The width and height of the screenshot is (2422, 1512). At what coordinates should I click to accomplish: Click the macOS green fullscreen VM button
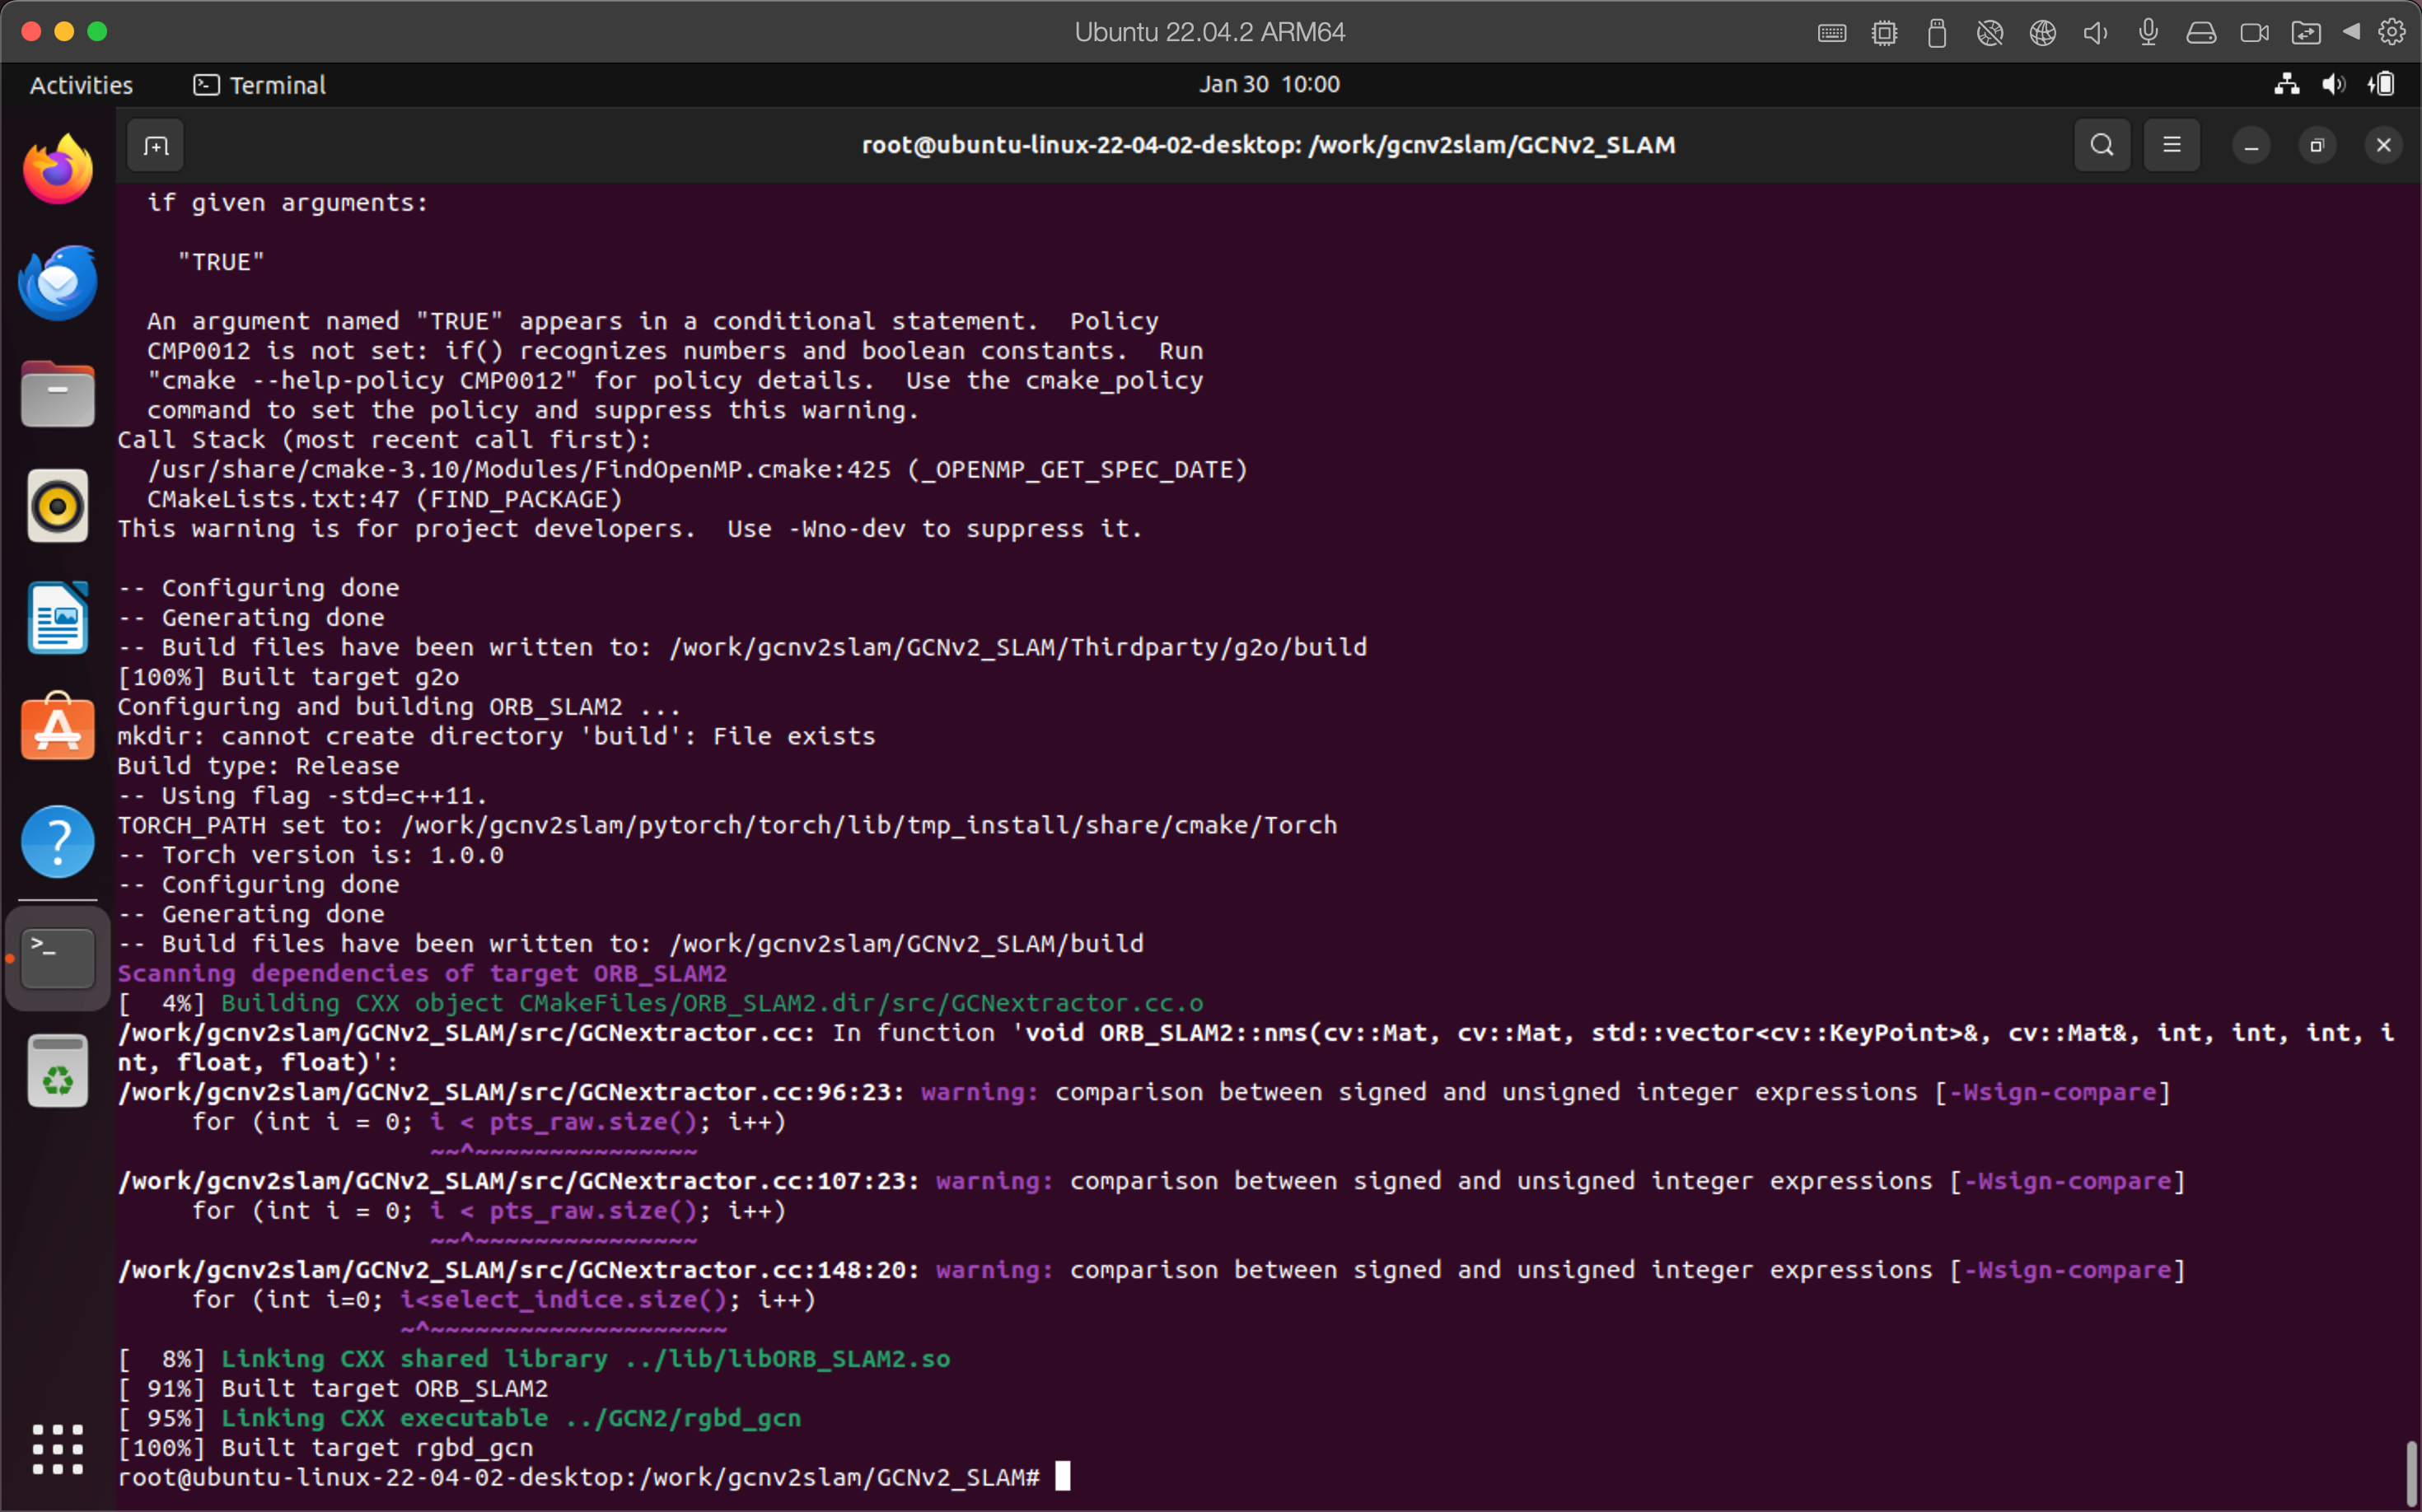point(97,32)
